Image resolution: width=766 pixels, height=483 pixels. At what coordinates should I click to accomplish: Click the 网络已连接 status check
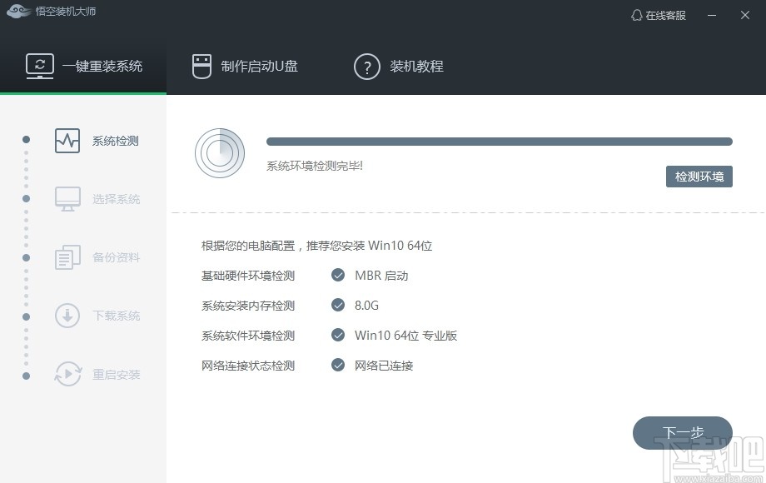coord(337,365)
